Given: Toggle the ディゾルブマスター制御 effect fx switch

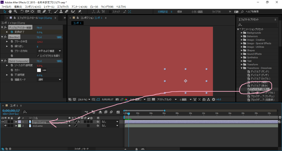Looking at the screenshot, I should [x=6, y=28].
